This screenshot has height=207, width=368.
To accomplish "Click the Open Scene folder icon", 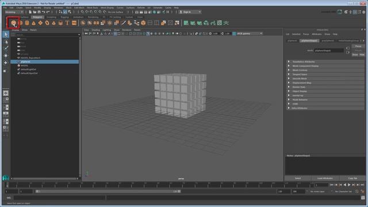I will click(34, 12).
